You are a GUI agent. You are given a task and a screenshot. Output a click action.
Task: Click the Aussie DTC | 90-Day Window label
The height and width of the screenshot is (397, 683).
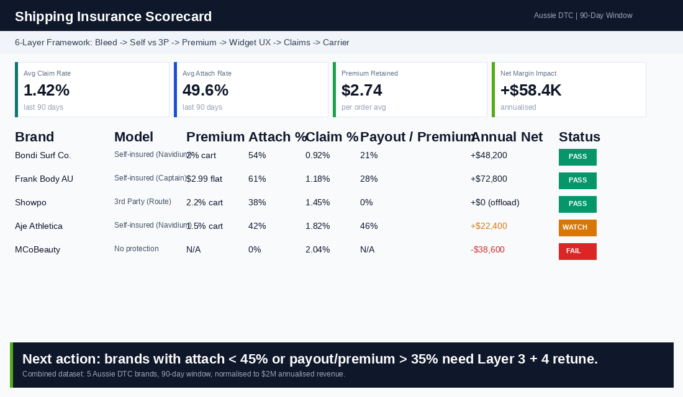[x=583, y=16]
